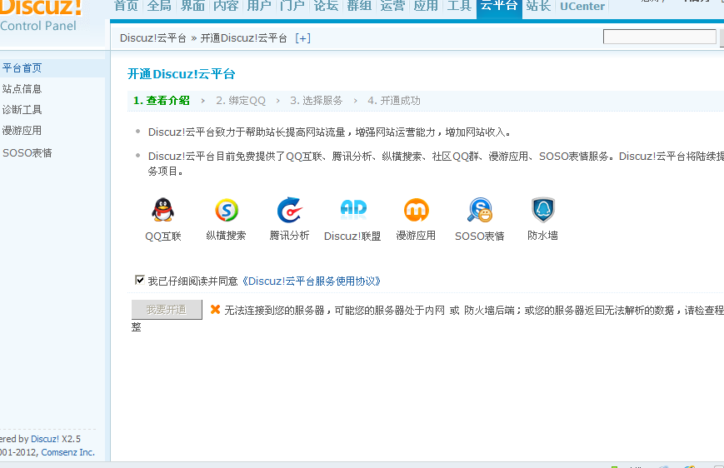Open the 工具 top menu
This screenshot has width=724, height=468.
[x=459, y=6]
